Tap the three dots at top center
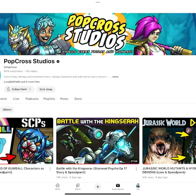Viewport: 196px width, 196px height. 98,2
